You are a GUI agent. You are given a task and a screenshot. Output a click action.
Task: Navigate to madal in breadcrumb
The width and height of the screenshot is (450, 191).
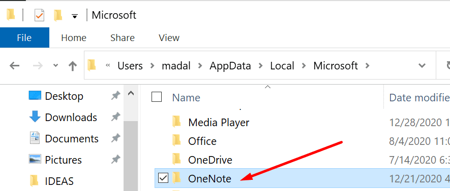click(176, 66)
